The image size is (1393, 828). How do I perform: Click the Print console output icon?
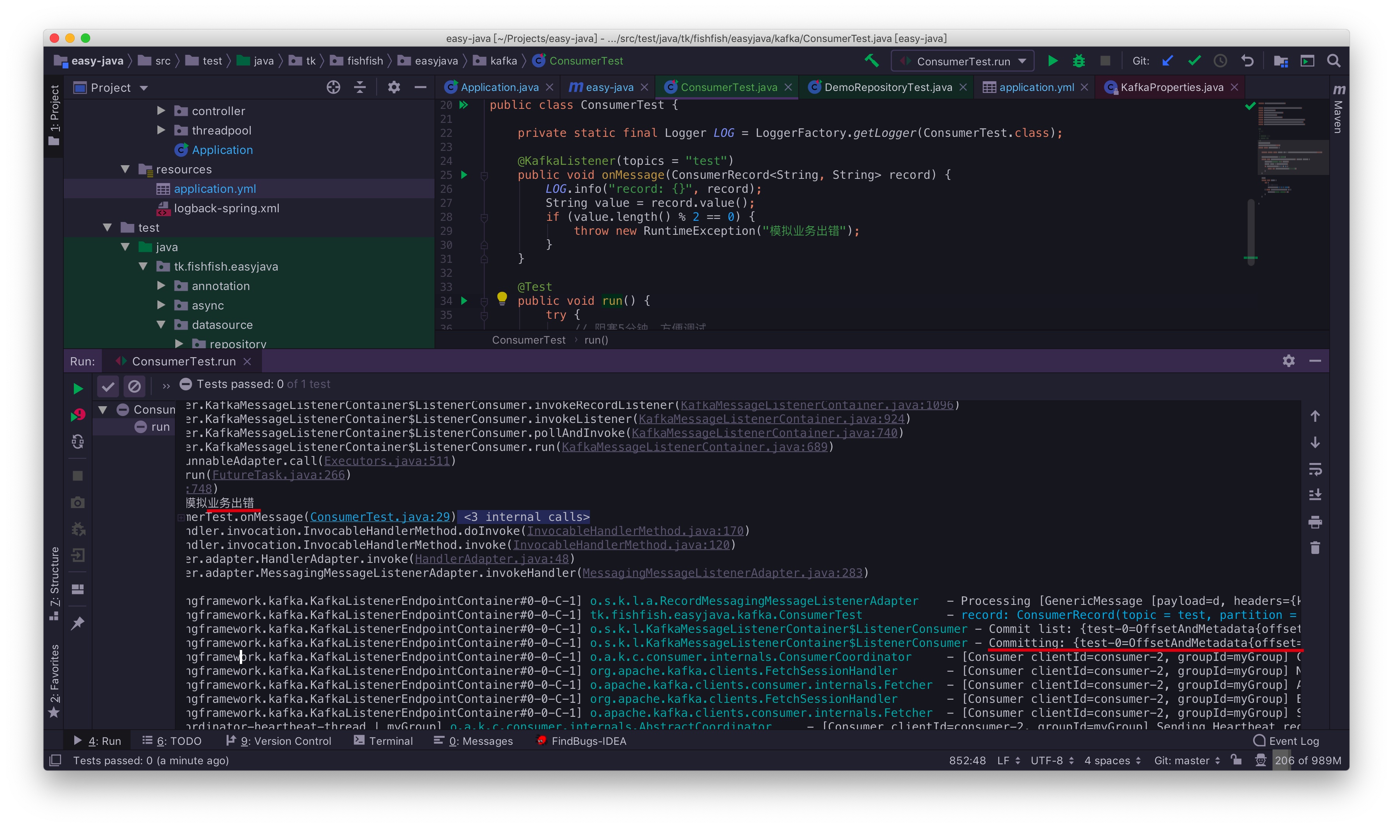pos(1314,522)
